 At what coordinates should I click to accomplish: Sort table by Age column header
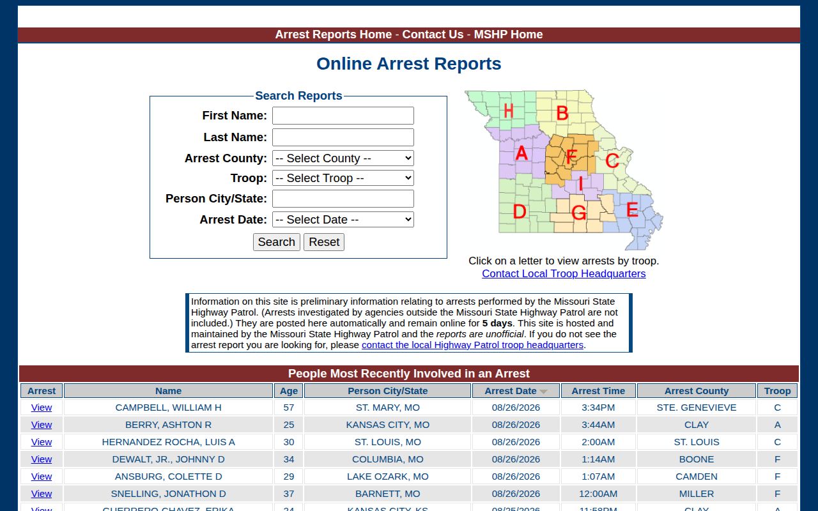pyautogui.click(x=289, y=391)
